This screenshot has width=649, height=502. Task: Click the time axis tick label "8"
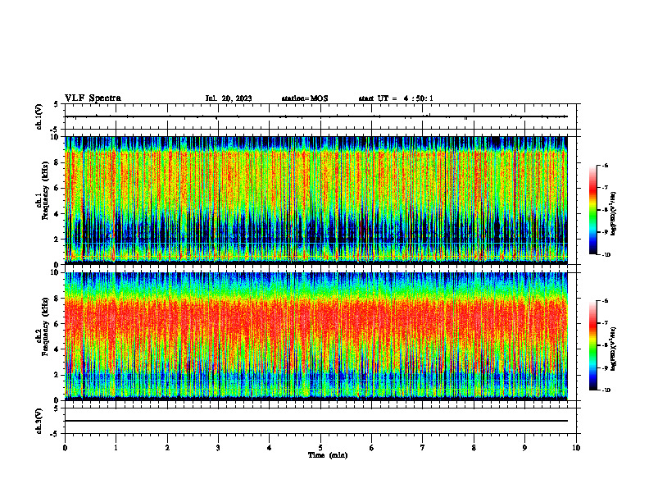pyautogui.click(x=474, y=448)
